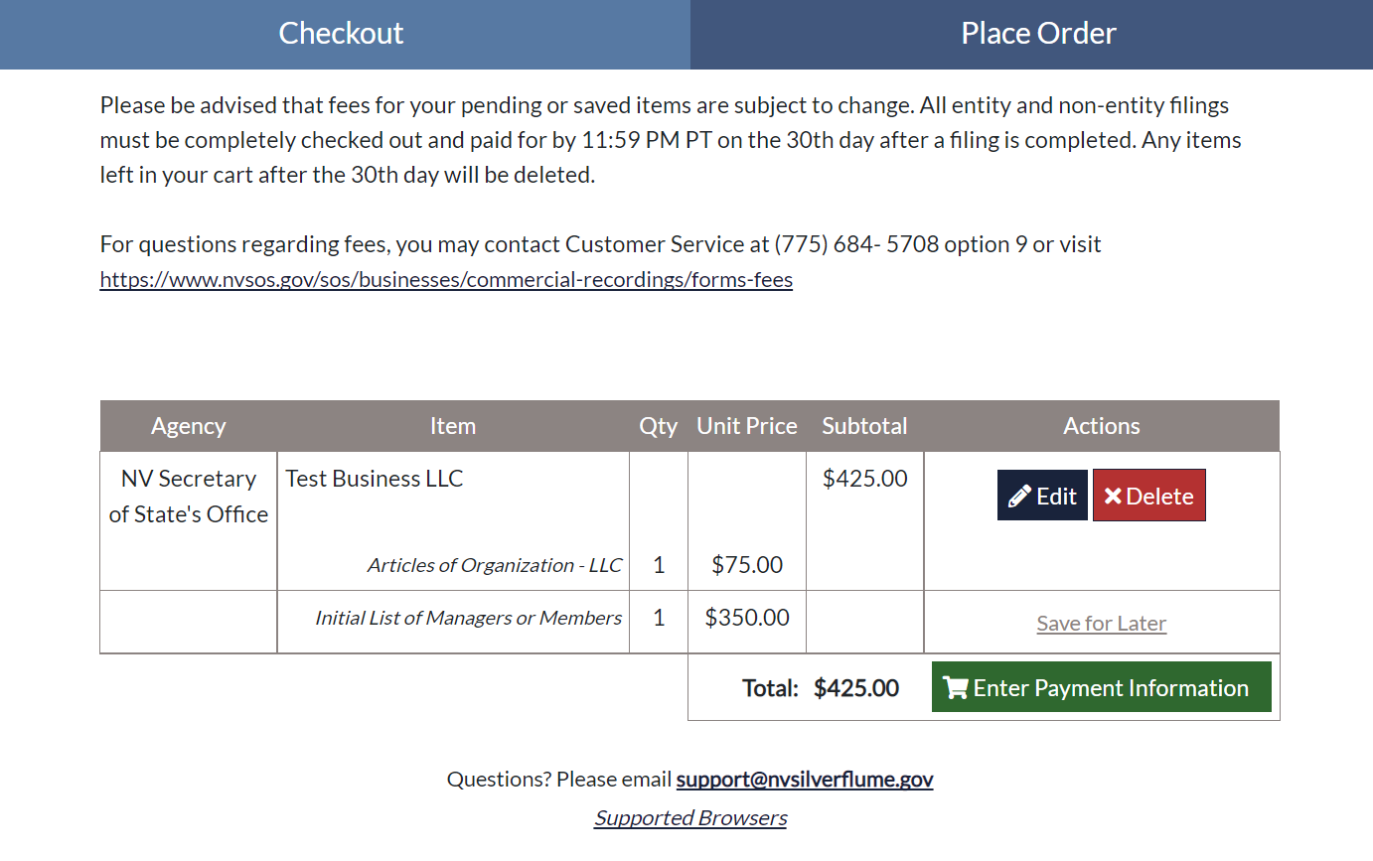Select the Test Business LLC item name
Screen dimensions: 1373x861
[x=375, y=479]
